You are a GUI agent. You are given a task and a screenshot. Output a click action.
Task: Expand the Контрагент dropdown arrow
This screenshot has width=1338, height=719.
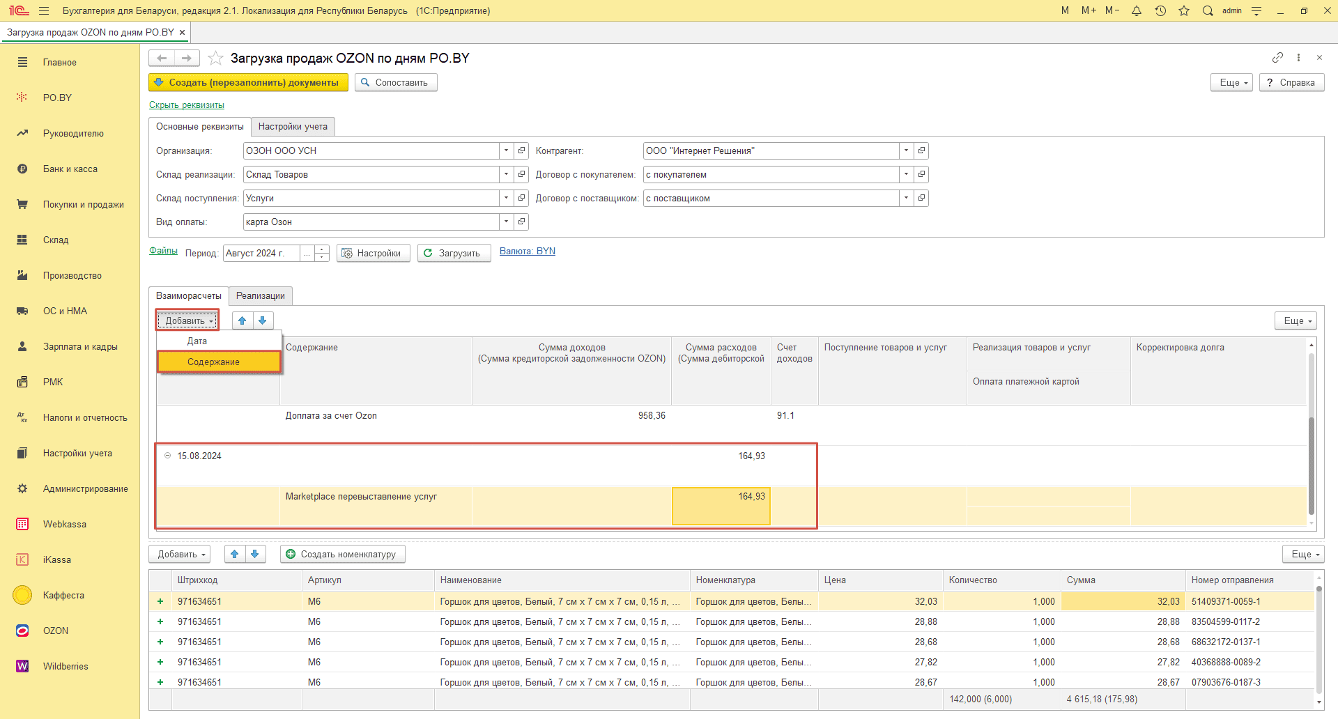907,150
